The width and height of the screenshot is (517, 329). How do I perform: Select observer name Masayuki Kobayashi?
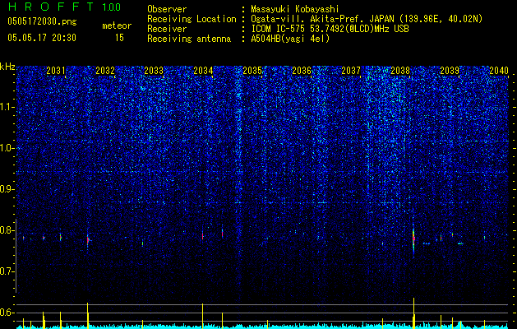(295, 9)
